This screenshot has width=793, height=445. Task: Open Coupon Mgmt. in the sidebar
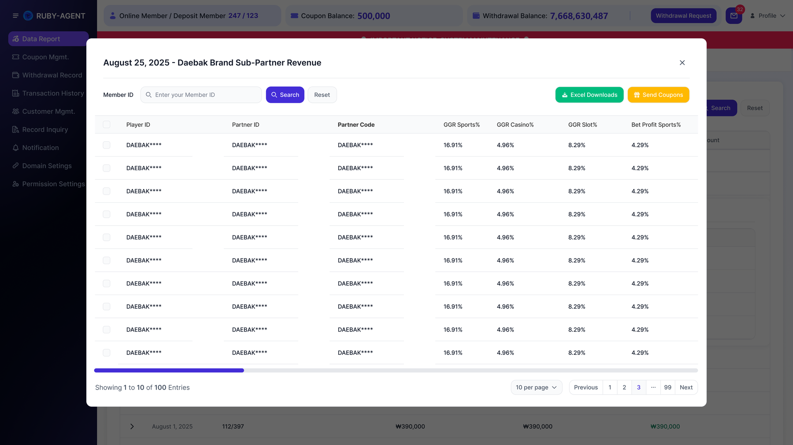pyautogui.click(x=48, y=57)
